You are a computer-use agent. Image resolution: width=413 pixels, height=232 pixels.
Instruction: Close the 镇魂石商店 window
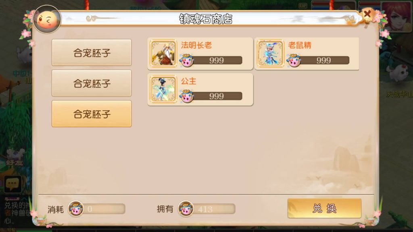click(x=367, y=13)
